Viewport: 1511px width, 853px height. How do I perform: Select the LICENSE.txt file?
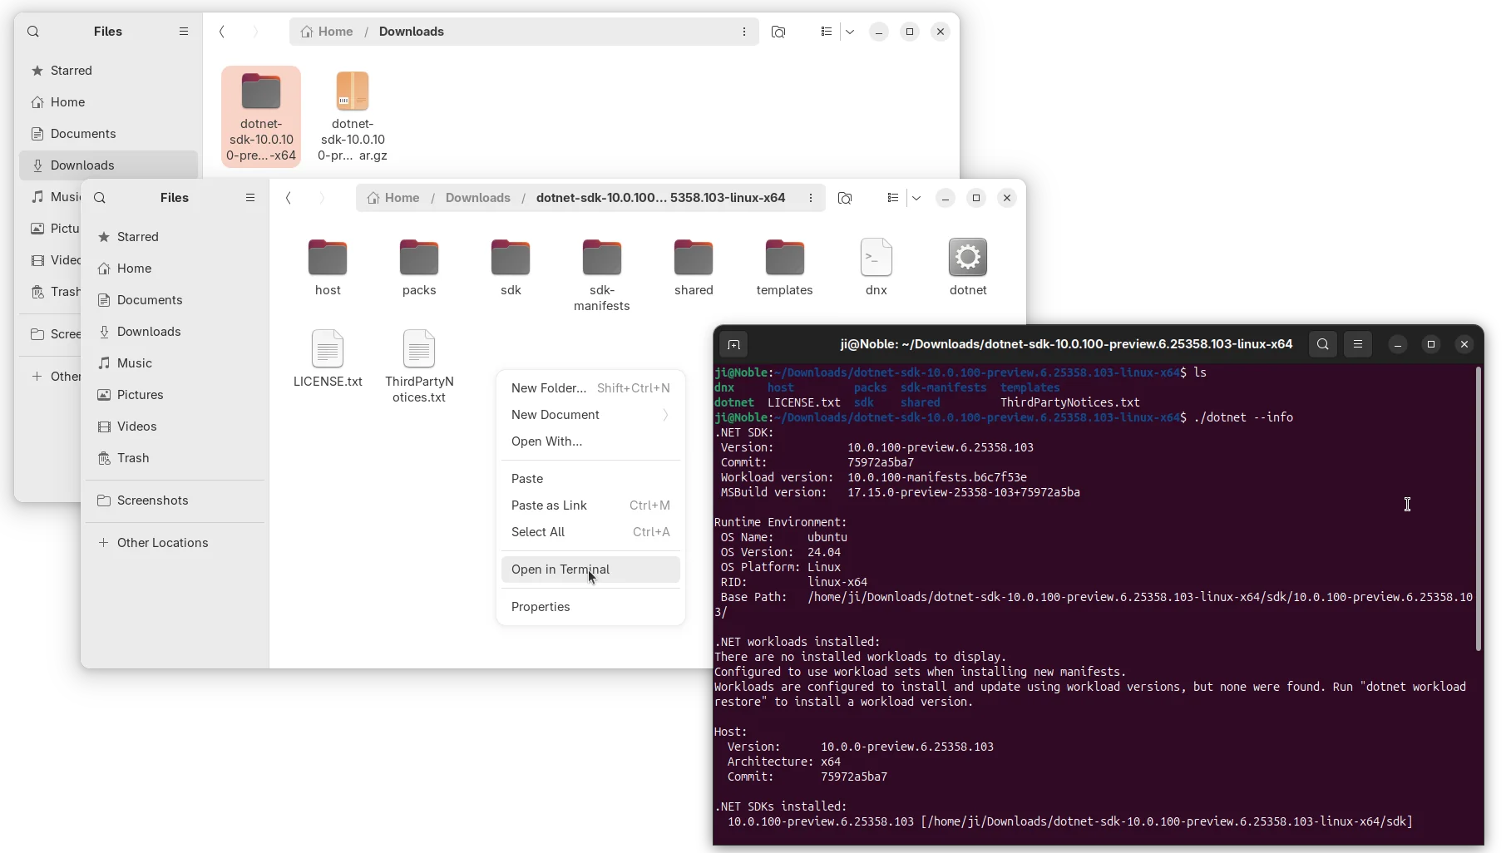[328, 359]
